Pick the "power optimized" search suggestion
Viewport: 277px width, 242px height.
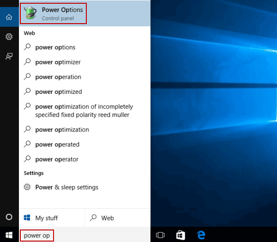58,92
